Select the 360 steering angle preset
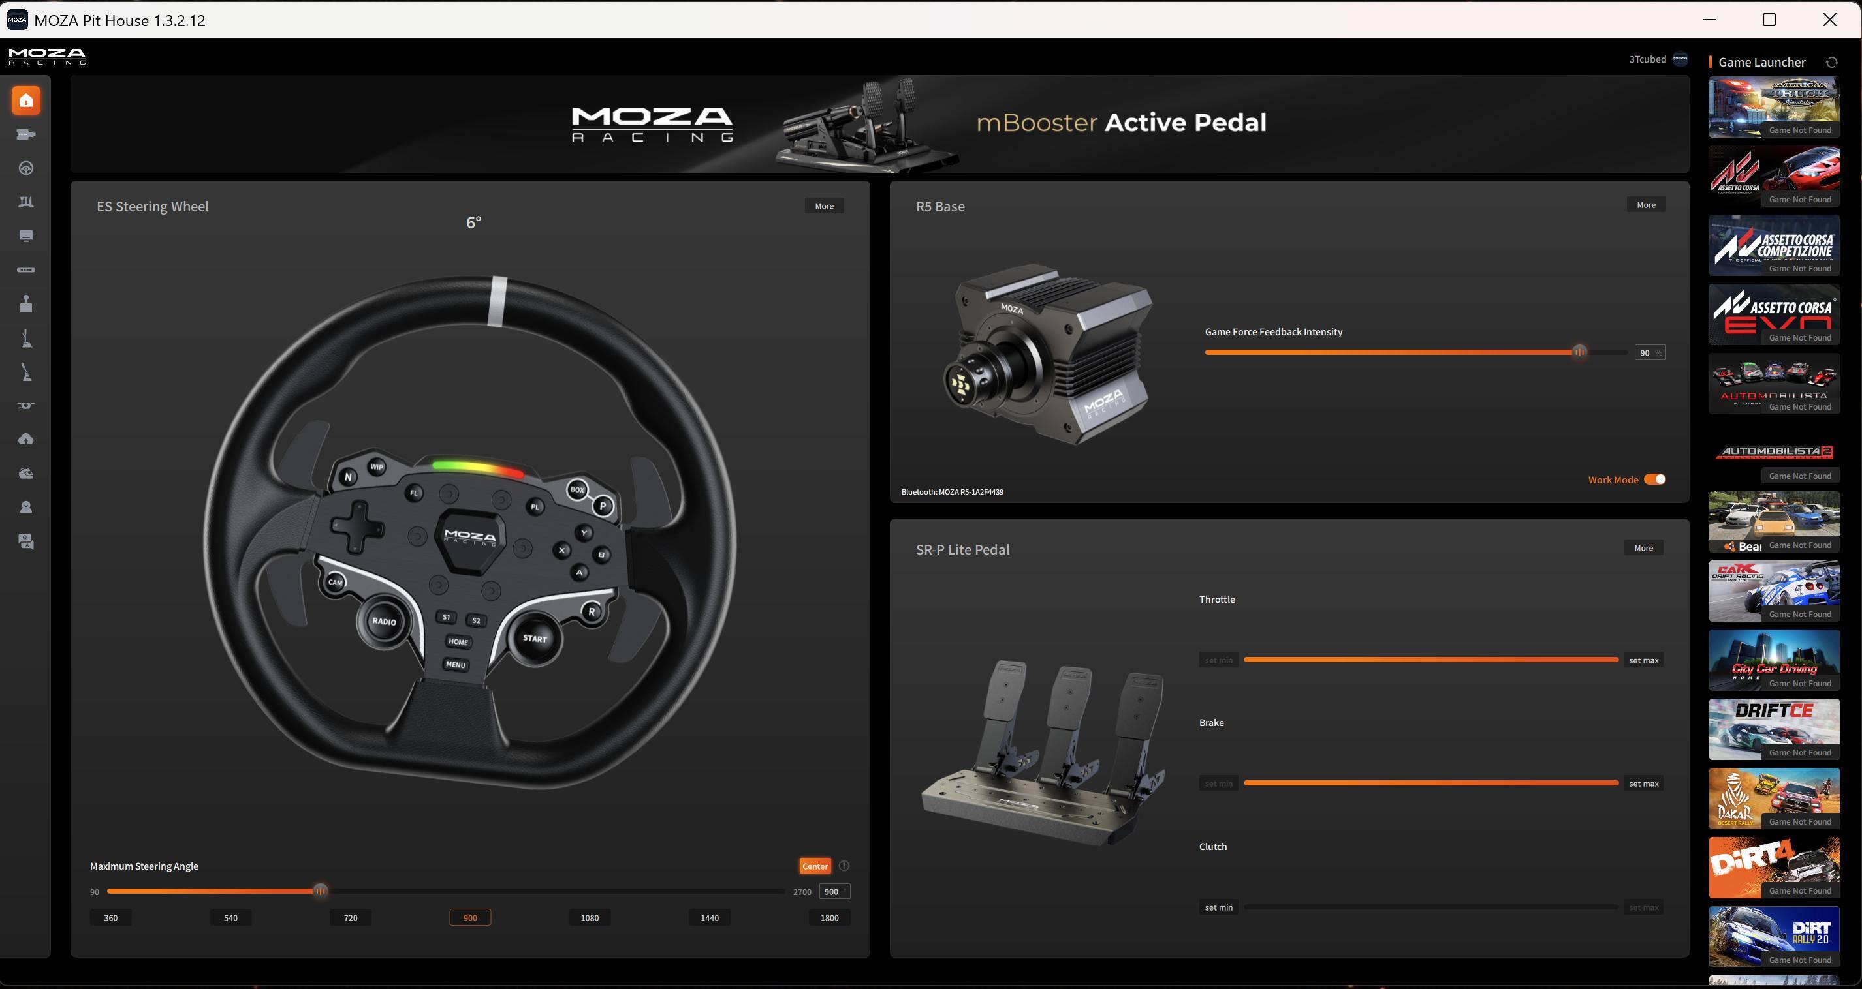This screenshot has width=1862, height=989. pos(110,917)
